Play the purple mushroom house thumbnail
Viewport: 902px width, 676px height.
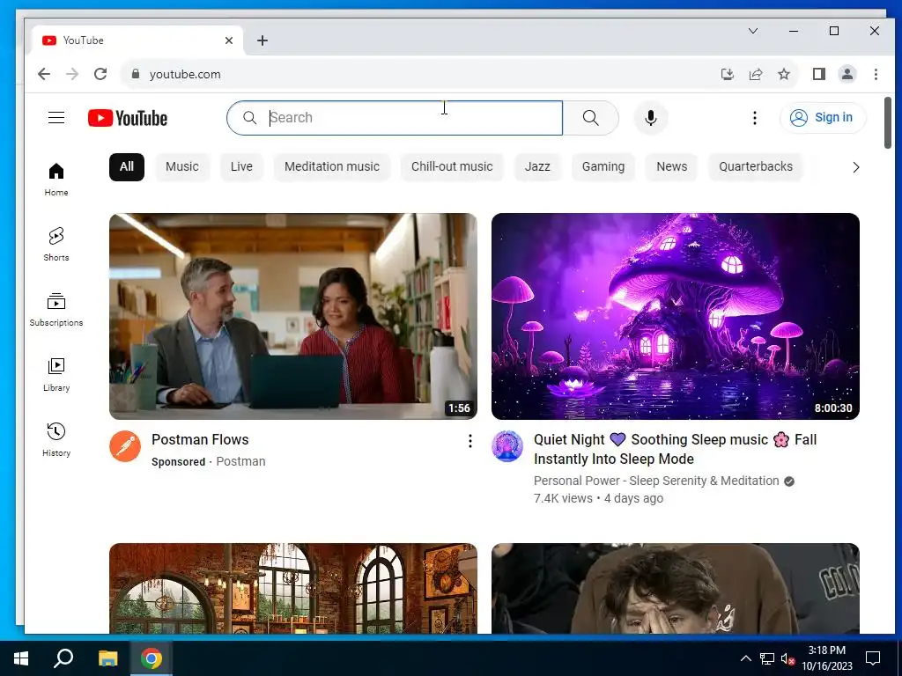(676, 316)
